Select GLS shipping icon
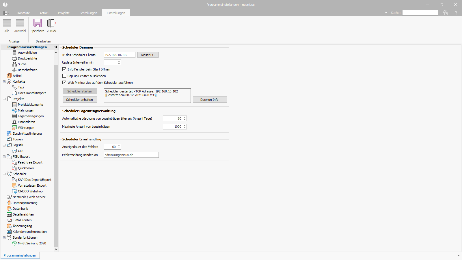This screenshot has height=260, width=462. pos(14,151)
